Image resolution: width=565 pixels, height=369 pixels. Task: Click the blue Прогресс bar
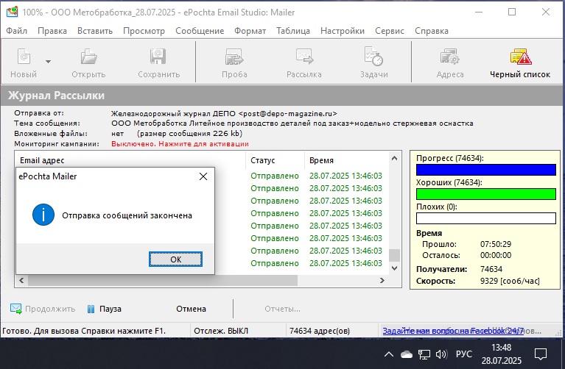point(485,170)
